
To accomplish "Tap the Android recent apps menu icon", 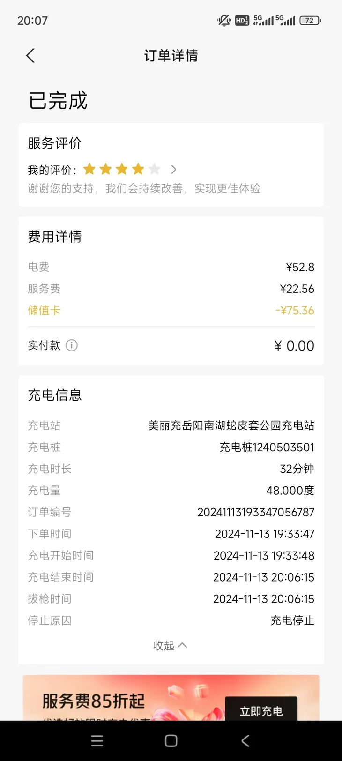I will click(x=97, y=741).
